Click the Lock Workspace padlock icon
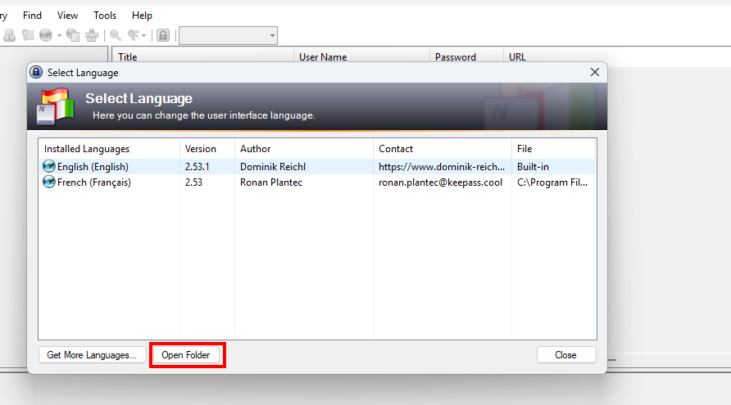 tap(163, 35)
